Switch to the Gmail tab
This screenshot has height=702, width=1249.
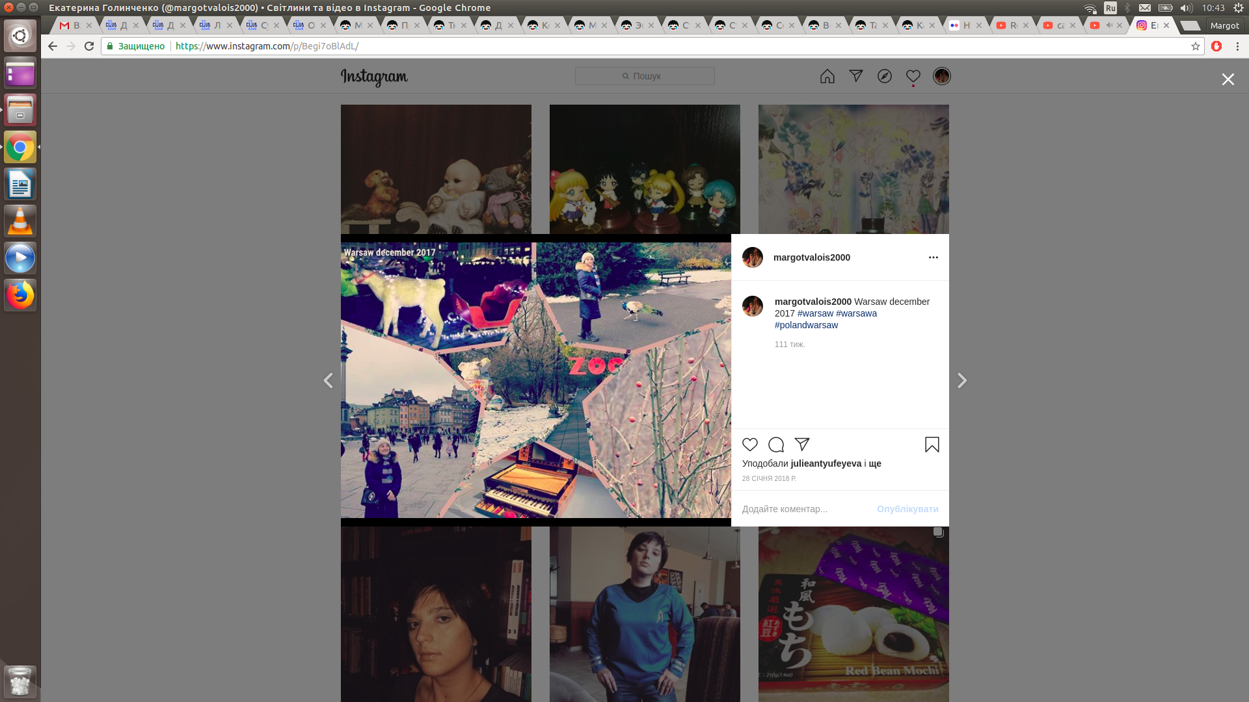[x=75, y=25]
